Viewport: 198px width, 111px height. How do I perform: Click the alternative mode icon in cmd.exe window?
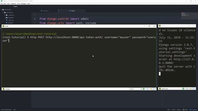[x=153, y=89]
